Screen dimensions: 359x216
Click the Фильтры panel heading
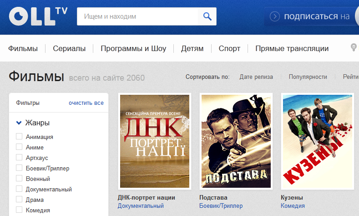tap(28, 103)
